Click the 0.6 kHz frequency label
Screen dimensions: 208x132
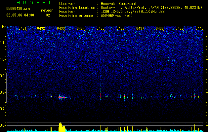click(x=3, y=125)
